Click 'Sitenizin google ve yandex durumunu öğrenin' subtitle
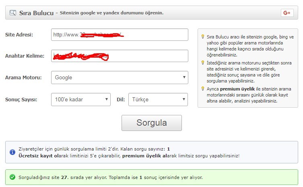 [111, 13]
